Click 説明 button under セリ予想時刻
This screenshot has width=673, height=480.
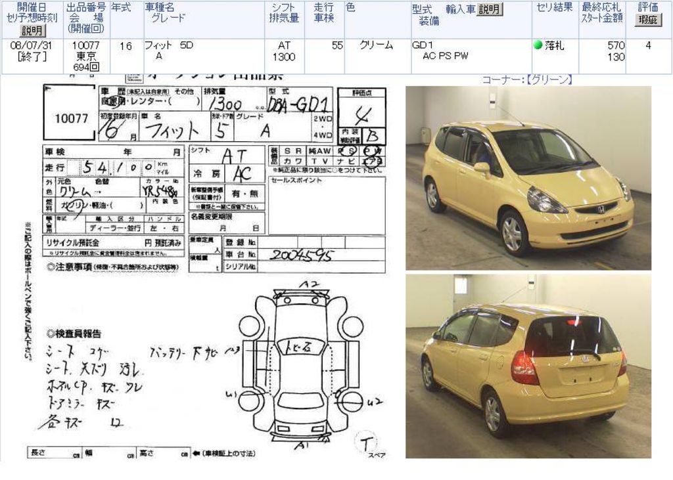pyautogui.click(x=32, y=30)
